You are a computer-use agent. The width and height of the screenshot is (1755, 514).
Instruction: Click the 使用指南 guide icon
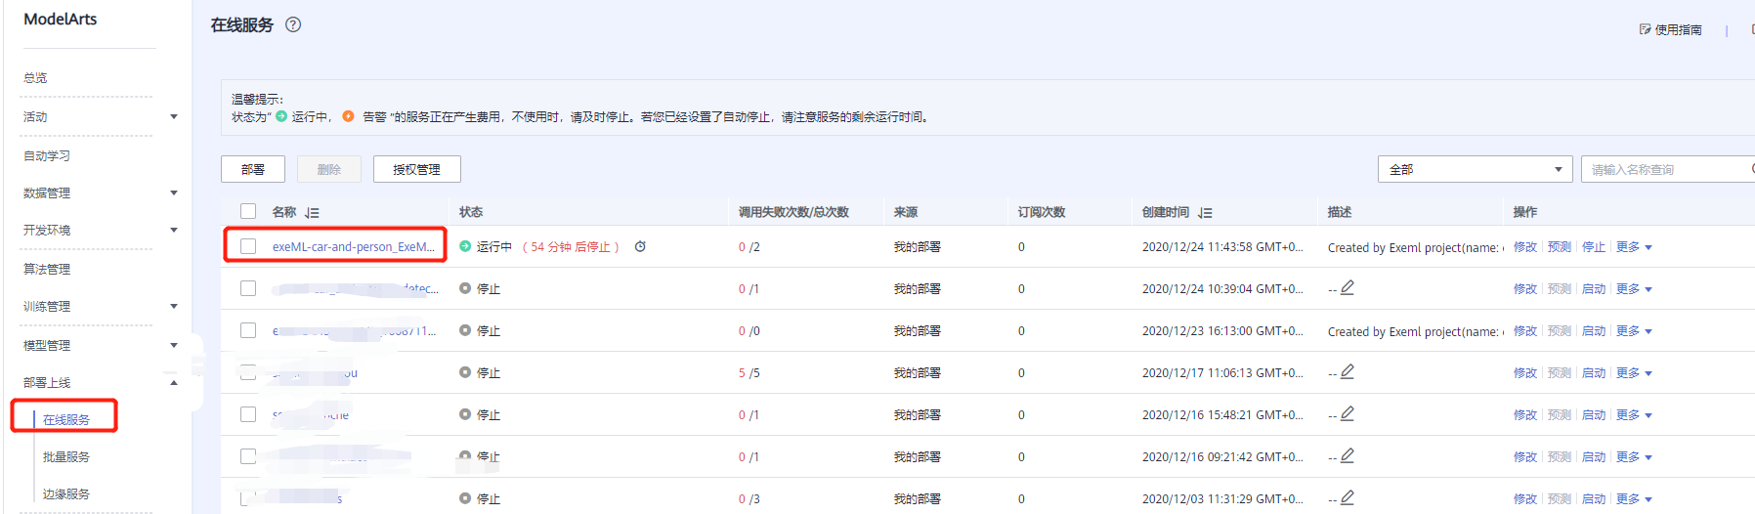click(x=1646, y=29)
